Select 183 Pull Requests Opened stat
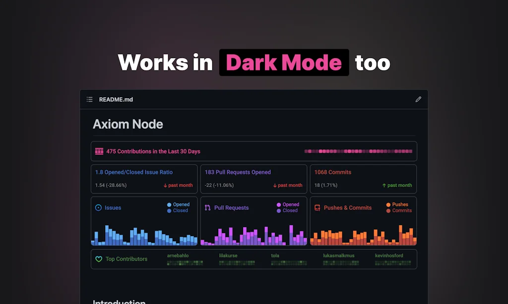Viewport: 508px width, 304px height. click(x=238, y=172)
